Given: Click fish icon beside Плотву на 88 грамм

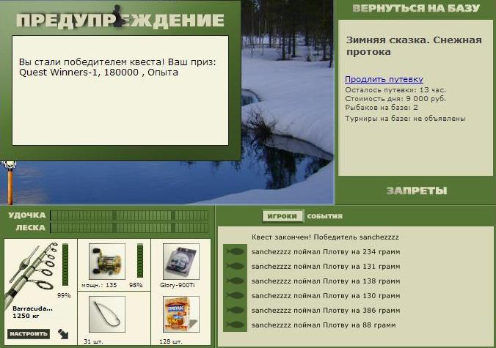Looking at the screenshot, I should 235,325.
